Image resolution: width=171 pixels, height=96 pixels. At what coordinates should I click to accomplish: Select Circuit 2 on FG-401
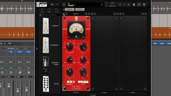pyautogui.click(x=86, y=82)
